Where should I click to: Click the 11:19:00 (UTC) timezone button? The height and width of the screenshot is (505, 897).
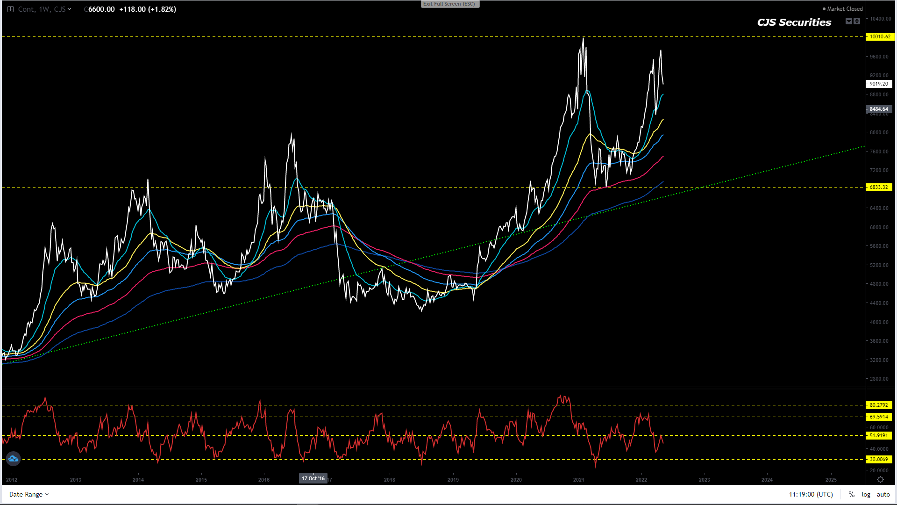811,494
